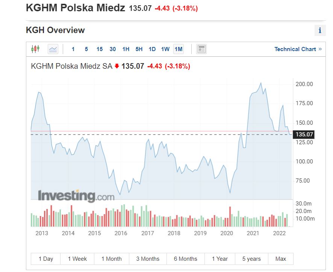Select the 5 minute interval

click(86, 49)
